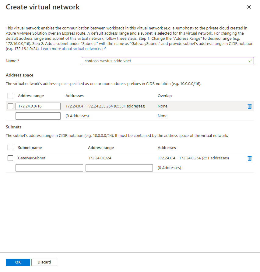Viewport: 260px width, 272px height.
Task: Click the Overlap column header
Action: 165,95
